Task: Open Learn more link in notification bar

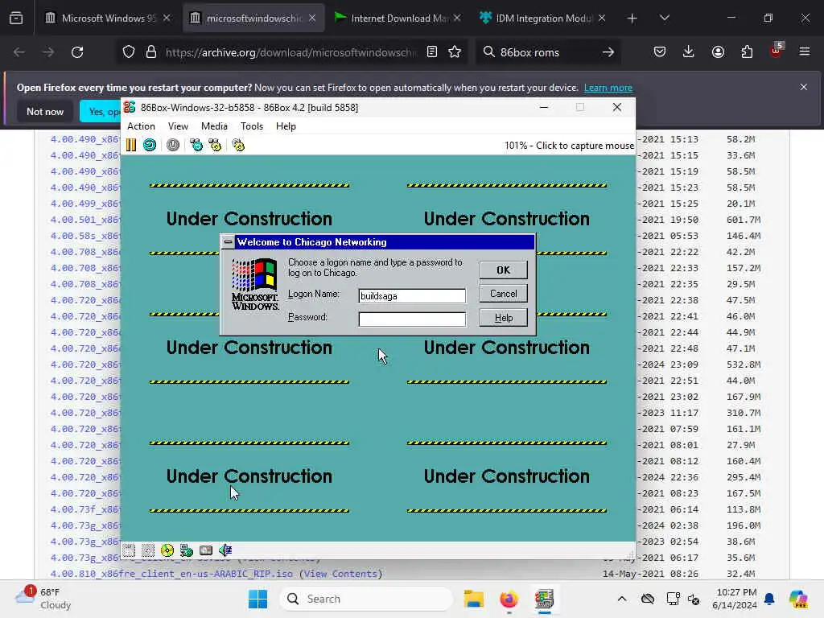Action: coord(608,88)
